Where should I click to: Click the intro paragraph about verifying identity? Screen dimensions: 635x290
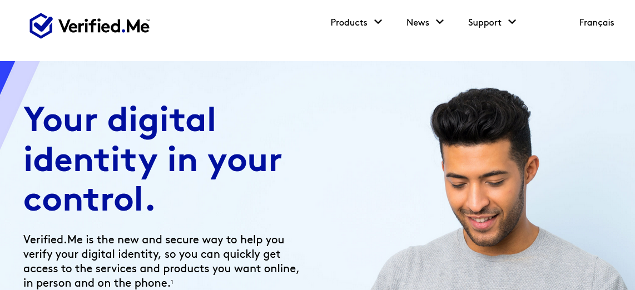tap(161, 261)
